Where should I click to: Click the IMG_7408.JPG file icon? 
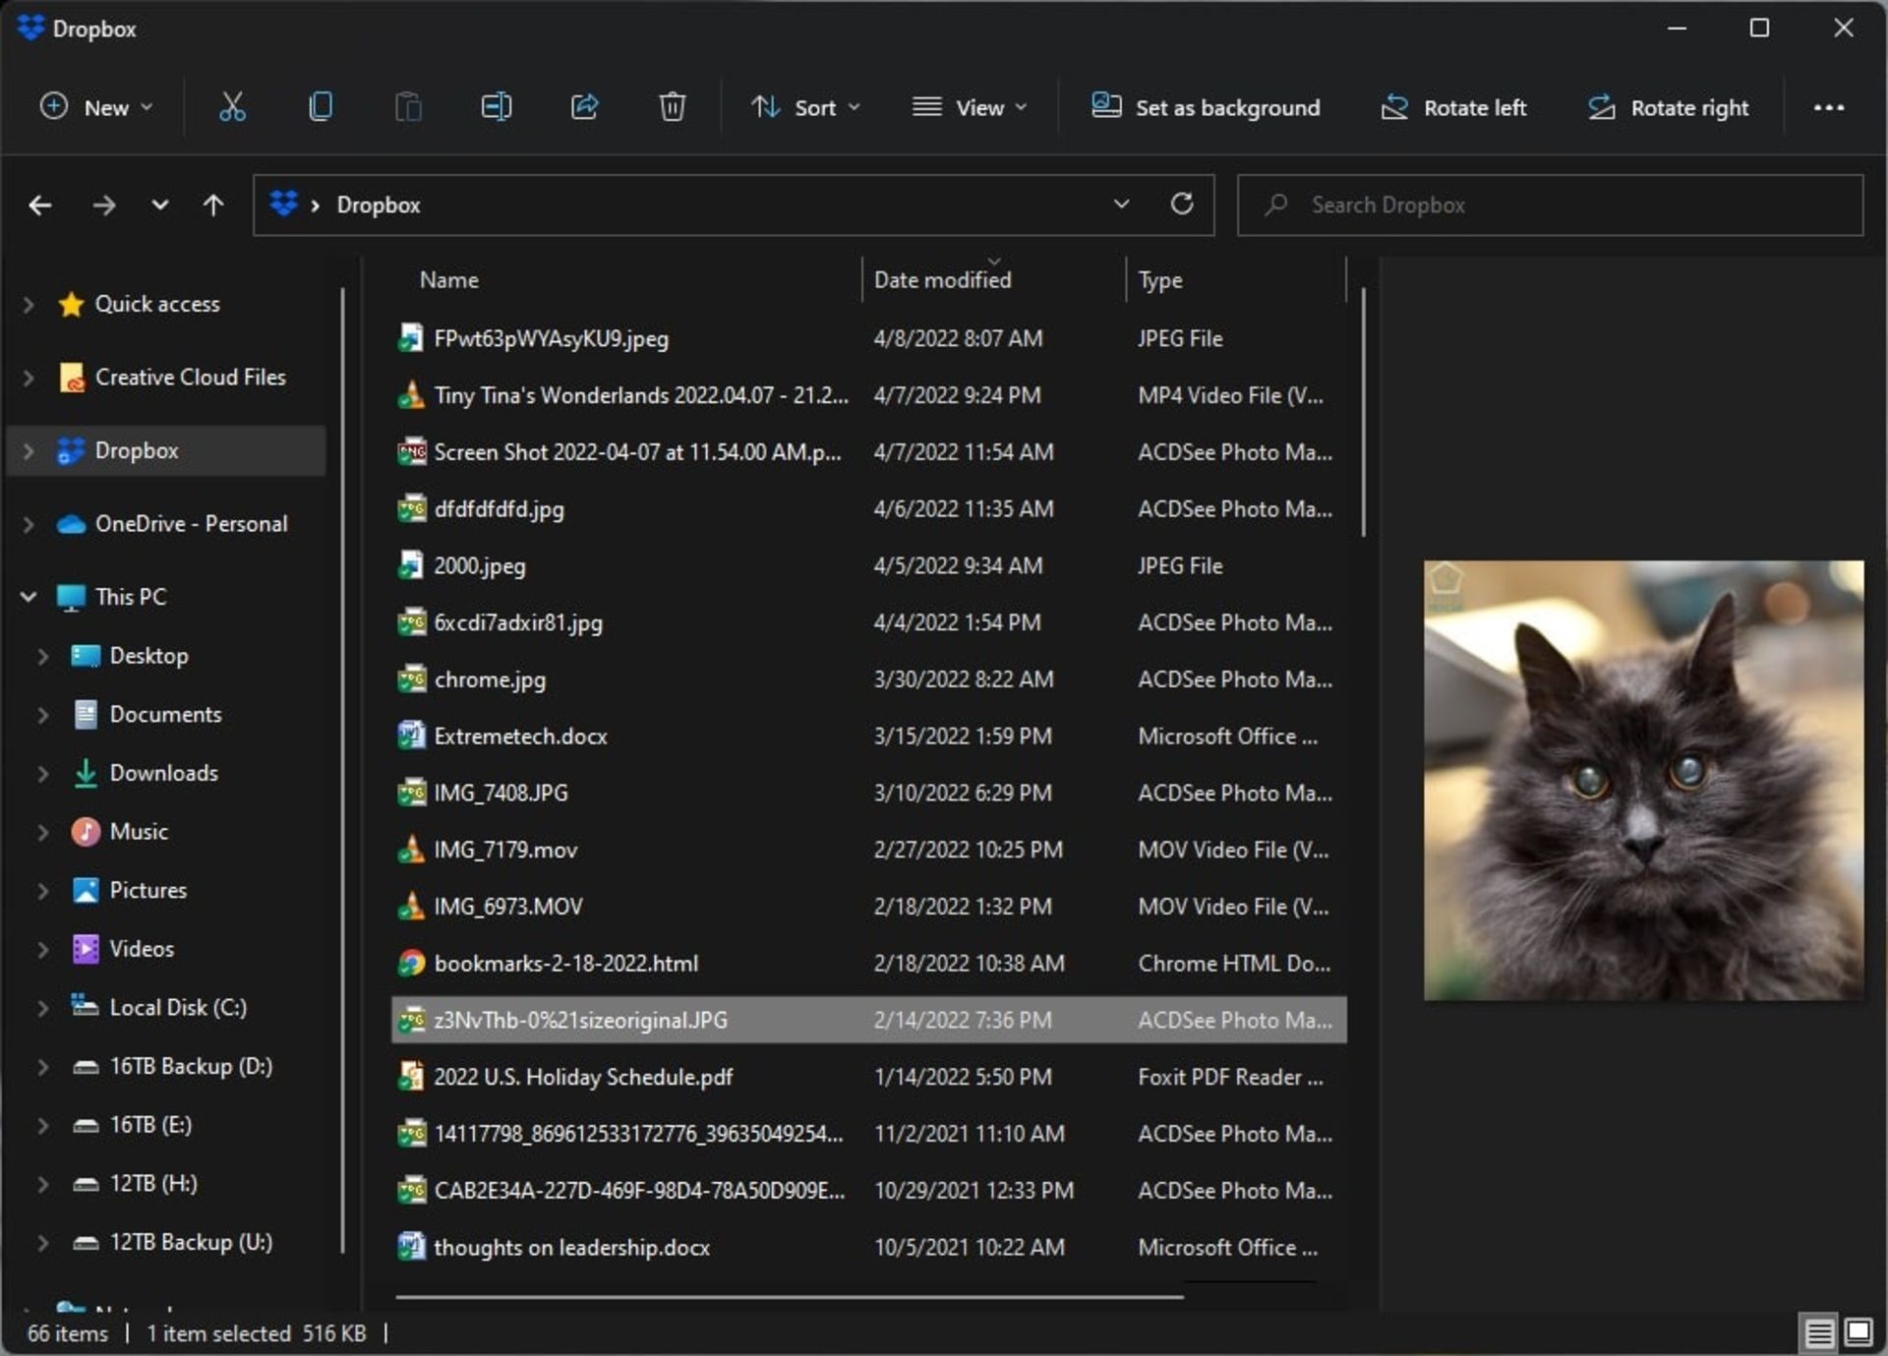(x=410, y=793)
